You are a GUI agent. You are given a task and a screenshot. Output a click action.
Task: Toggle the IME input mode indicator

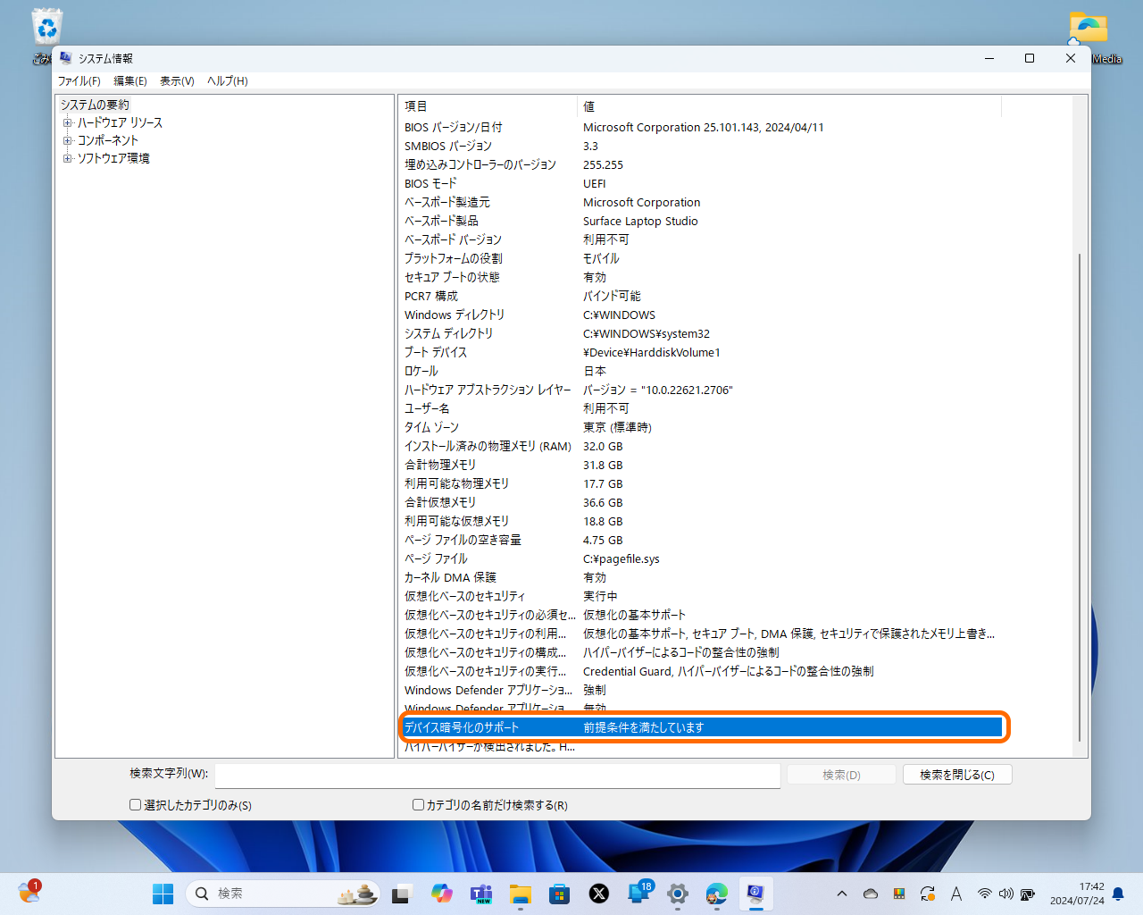click(955, 893)
